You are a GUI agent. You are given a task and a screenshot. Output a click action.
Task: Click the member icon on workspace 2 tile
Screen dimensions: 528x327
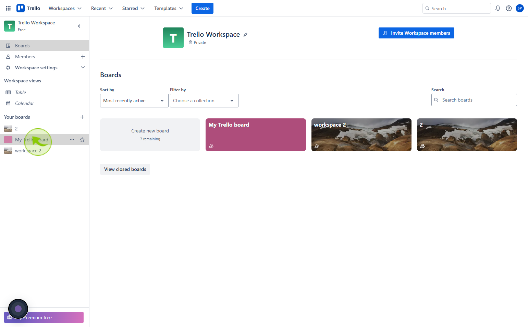click(317, 146)
